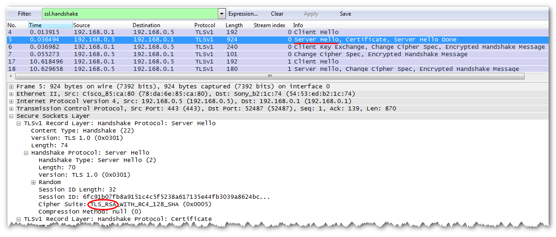556x237 pixels.
Task: Select Compression Method: null (0) line
Action: [x=90, y=212]
